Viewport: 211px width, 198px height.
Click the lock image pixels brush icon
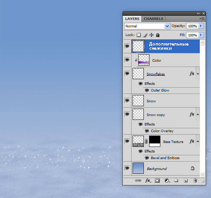pos(145,35)
